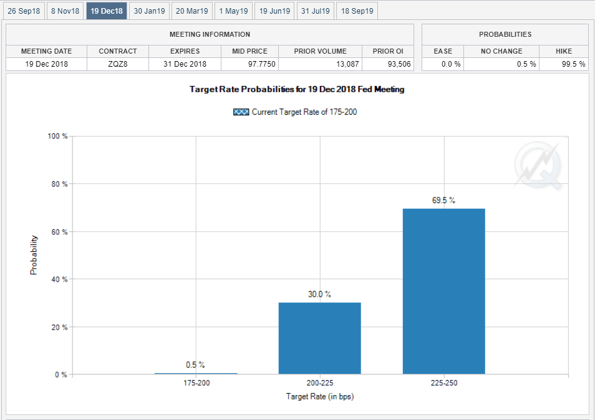This screenshot has height=420, width=595.
Task: Switch to the 19 Jun19 tab
Action: coord(274,11)
